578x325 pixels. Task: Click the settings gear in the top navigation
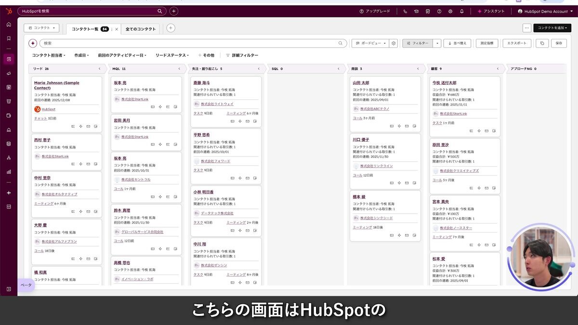click(450, 11)
